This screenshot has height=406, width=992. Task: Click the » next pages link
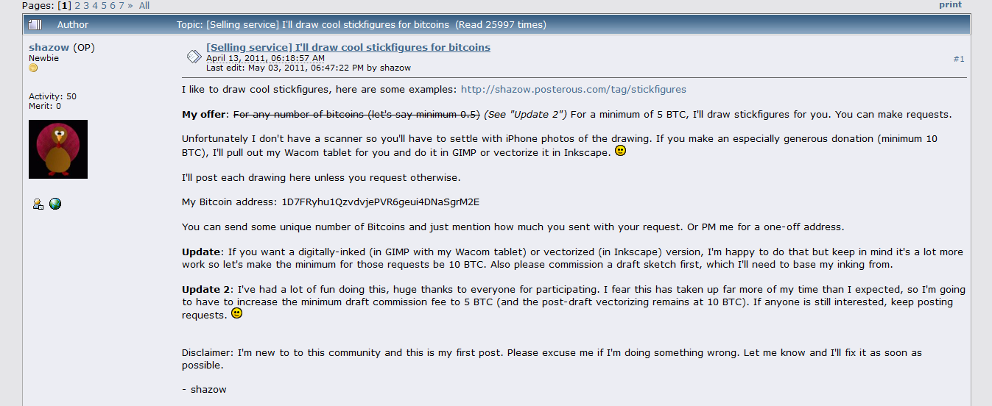pyautogui.click(x=130, y=5)
